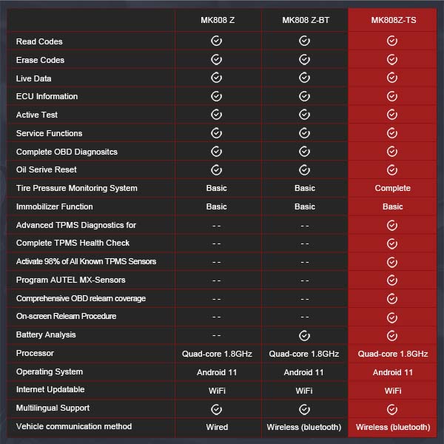444x444 pixels.
Task: Select Battery Analysis checkmark under MK808Z-TS
Action: [x=392, y=336]
